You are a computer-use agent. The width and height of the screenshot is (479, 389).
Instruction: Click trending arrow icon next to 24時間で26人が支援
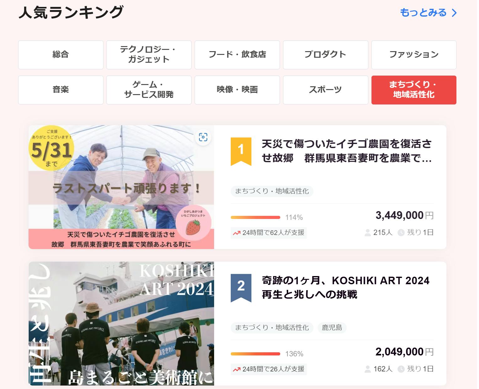click(236, 369)
